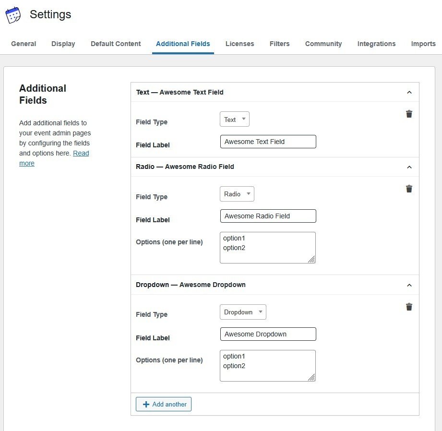
Task: Open the Dropdown field type selector
Action: point(243,312)
